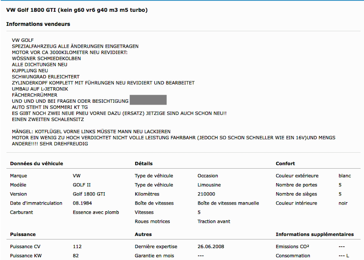Click the grey redacted box after BESICHTIGUNG
Screen dimensions: 364x260
148,100
